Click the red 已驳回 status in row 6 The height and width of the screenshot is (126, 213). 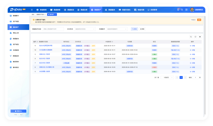(x=154, y=67)
